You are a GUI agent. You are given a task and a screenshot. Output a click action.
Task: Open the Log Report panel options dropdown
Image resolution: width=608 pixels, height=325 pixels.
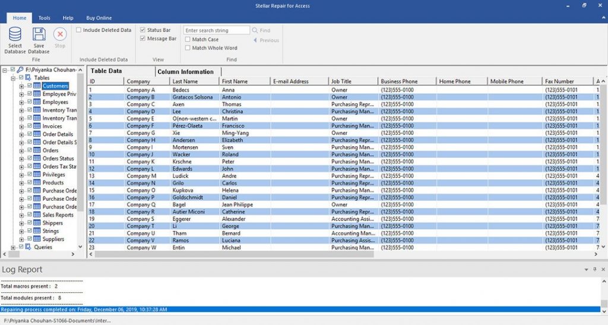click(x=586, y=269)
